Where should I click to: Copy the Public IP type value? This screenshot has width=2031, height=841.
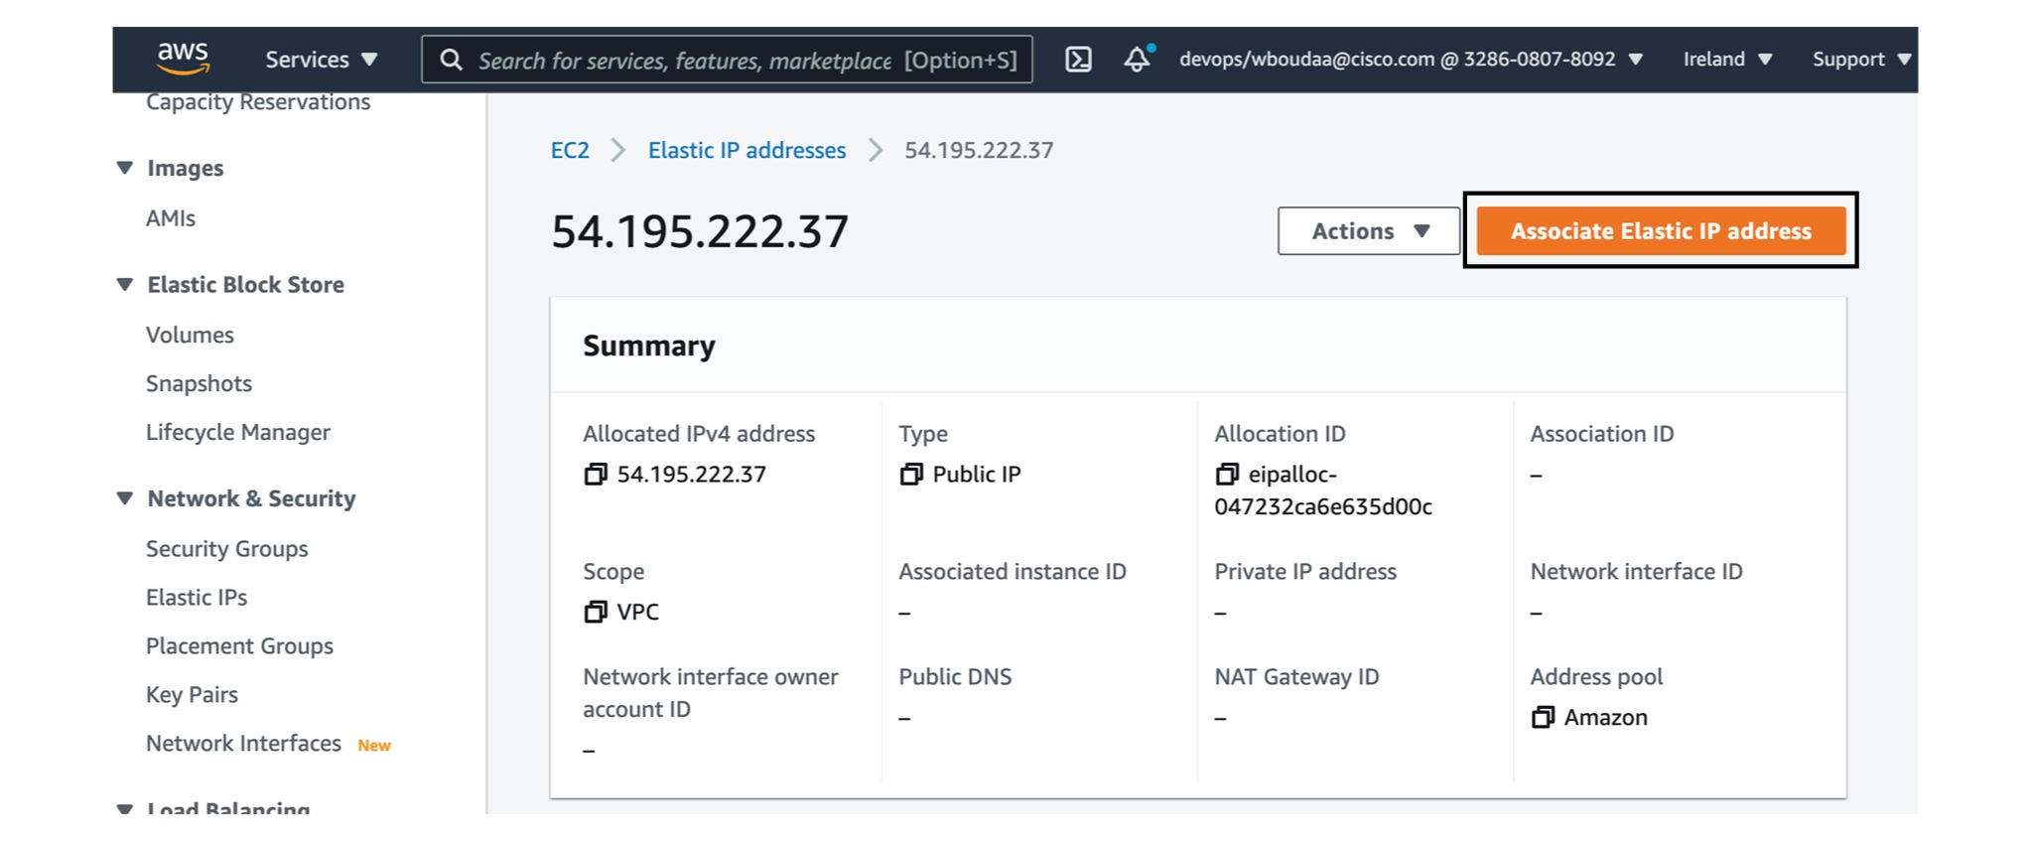[x=910, y=475]
